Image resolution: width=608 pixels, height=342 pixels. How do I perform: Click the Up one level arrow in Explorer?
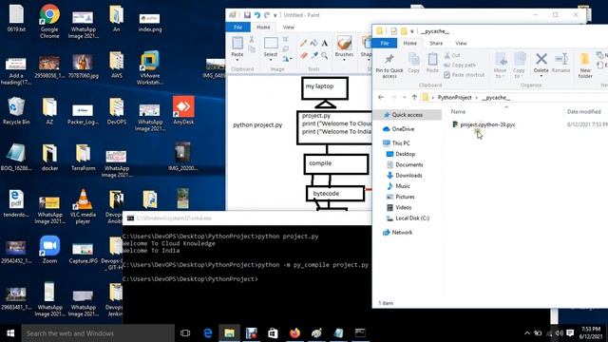[414, 97]
